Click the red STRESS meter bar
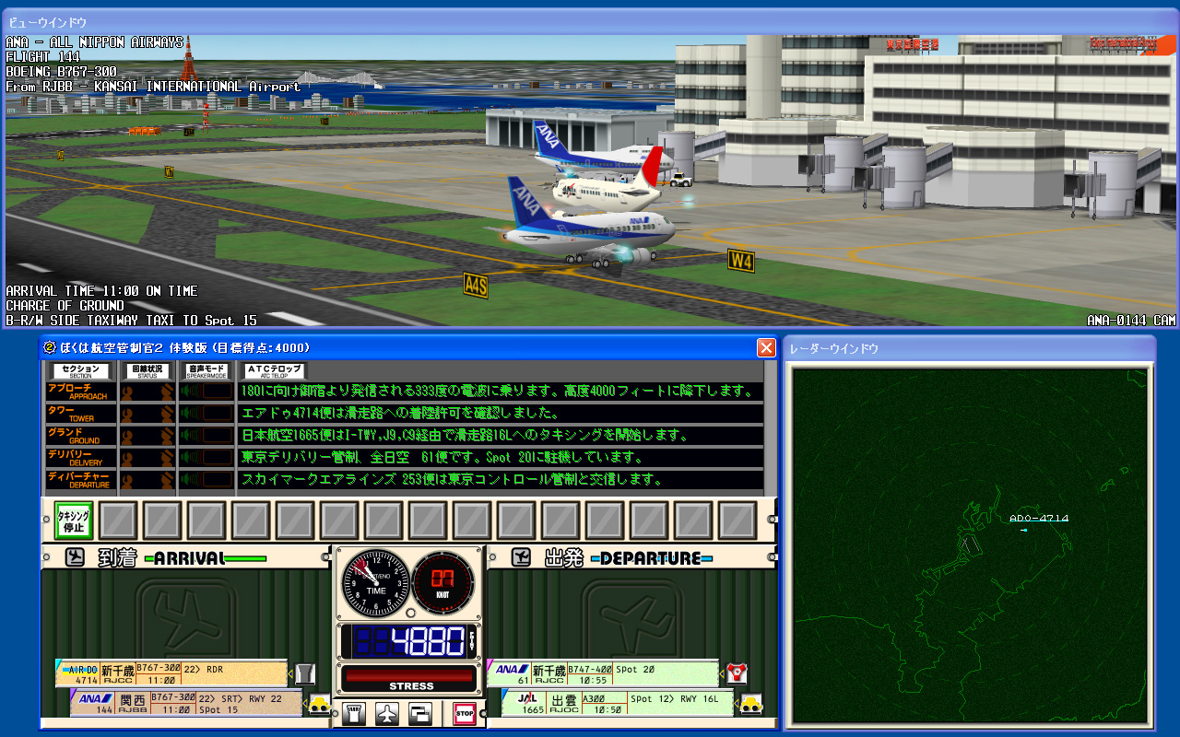 click(411, 675)
